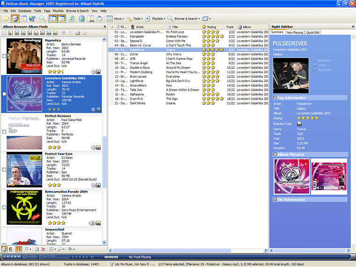Viewport: 356px width, 267px height.
Task: Sort track list by Album column header
Action: 252,27
